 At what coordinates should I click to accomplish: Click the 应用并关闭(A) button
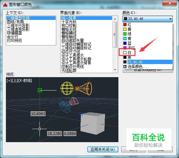click(x=103, y=149)
